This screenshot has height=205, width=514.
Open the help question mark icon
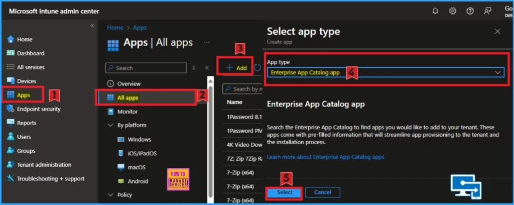470,11
